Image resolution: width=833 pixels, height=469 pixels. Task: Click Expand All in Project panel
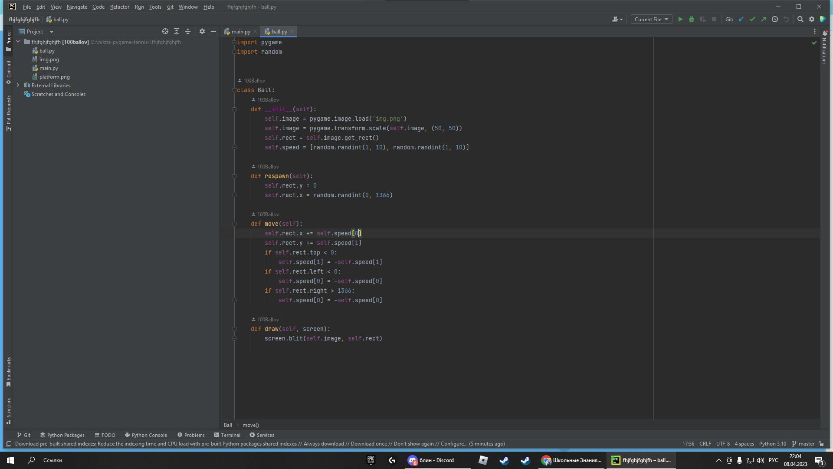(177, 31)
